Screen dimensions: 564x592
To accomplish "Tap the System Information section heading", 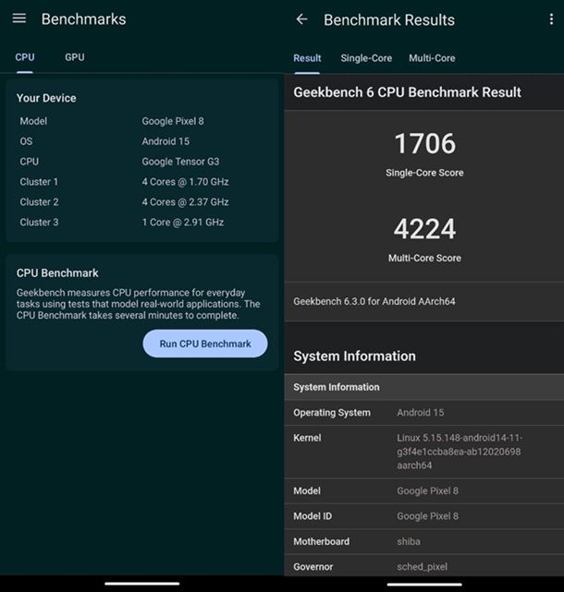I will [354, 356].
